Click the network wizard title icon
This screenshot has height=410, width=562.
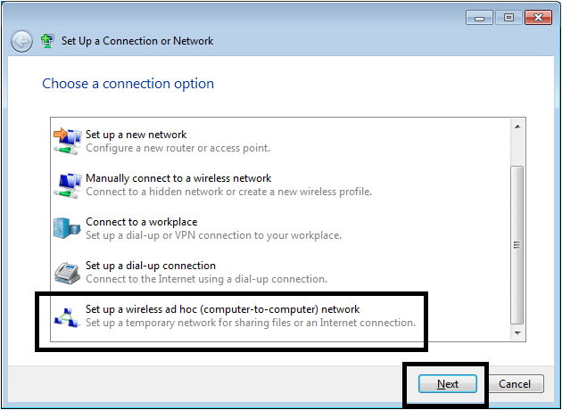pos(47,41)
